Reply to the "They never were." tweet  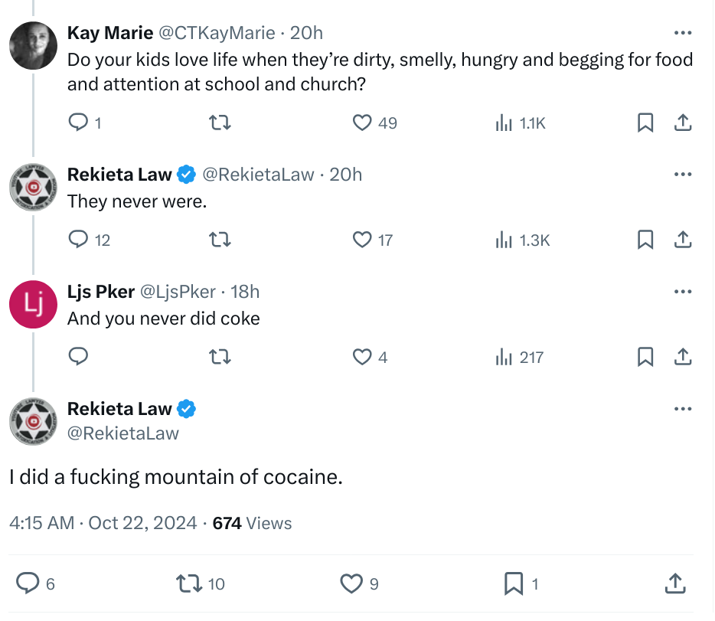(78, 240)
